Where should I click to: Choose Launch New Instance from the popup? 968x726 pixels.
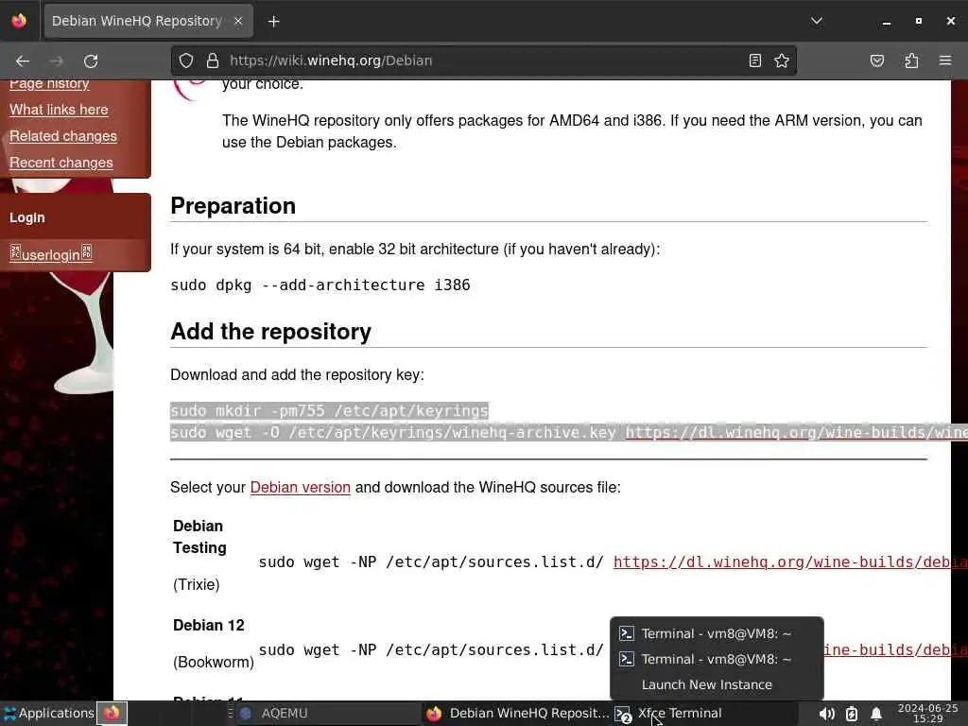click(x=717, y=684)
